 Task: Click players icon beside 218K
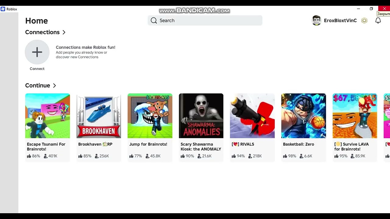250,156
